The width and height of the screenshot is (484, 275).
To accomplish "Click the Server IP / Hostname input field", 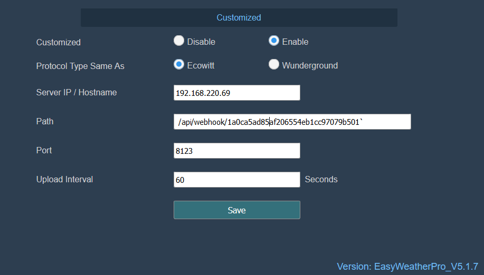I will [236, 93].
